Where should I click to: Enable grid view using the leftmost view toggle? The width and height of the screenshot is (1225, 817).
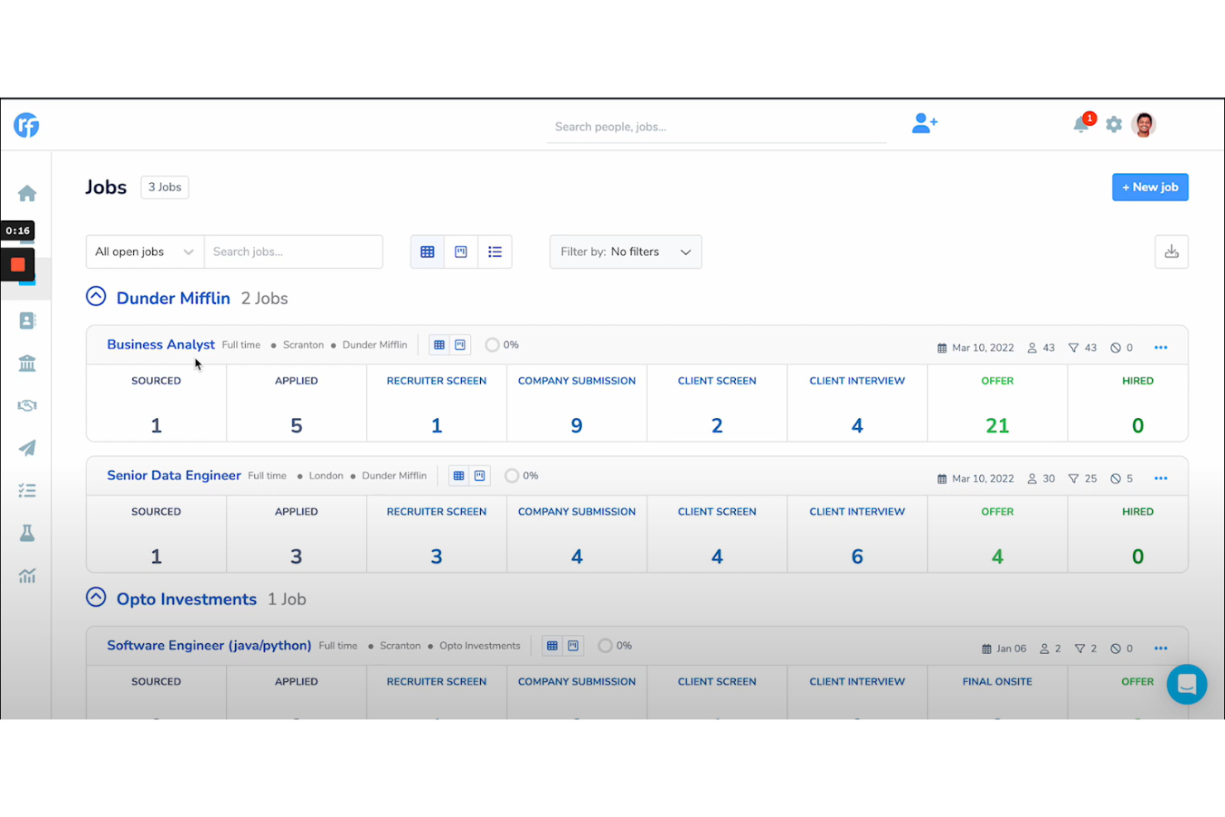427,251
